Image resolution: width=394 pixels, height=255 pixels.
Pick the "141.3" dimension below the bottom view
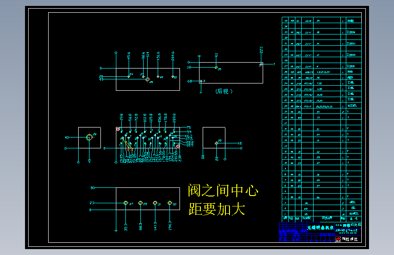[155, 226]
